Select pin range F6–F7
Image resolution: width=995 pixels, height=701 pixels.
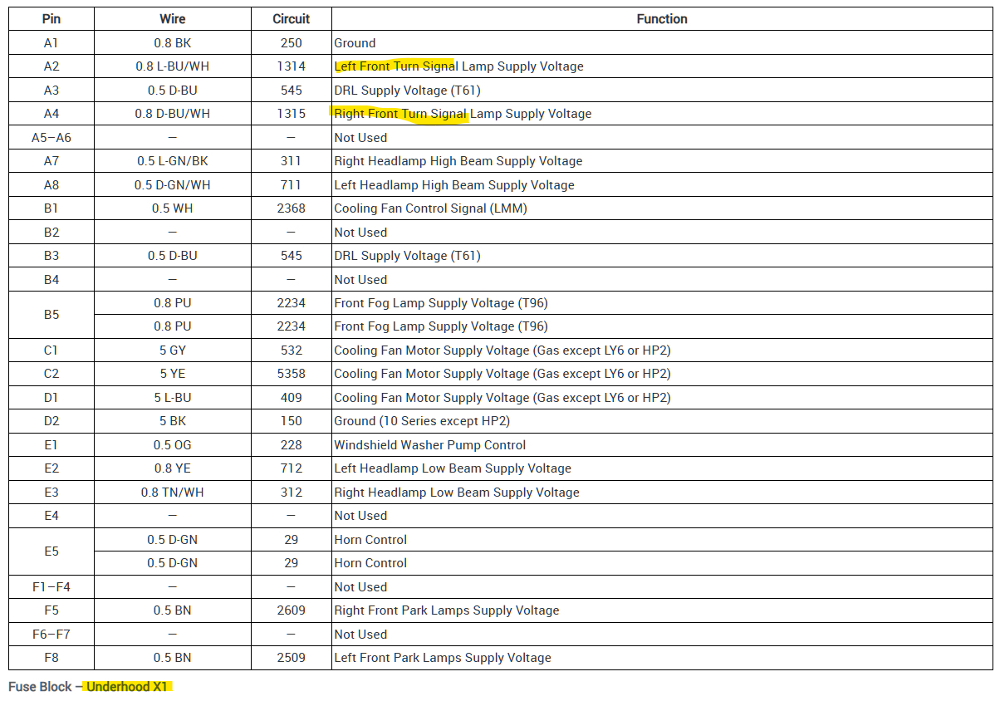tap(51, 635)
